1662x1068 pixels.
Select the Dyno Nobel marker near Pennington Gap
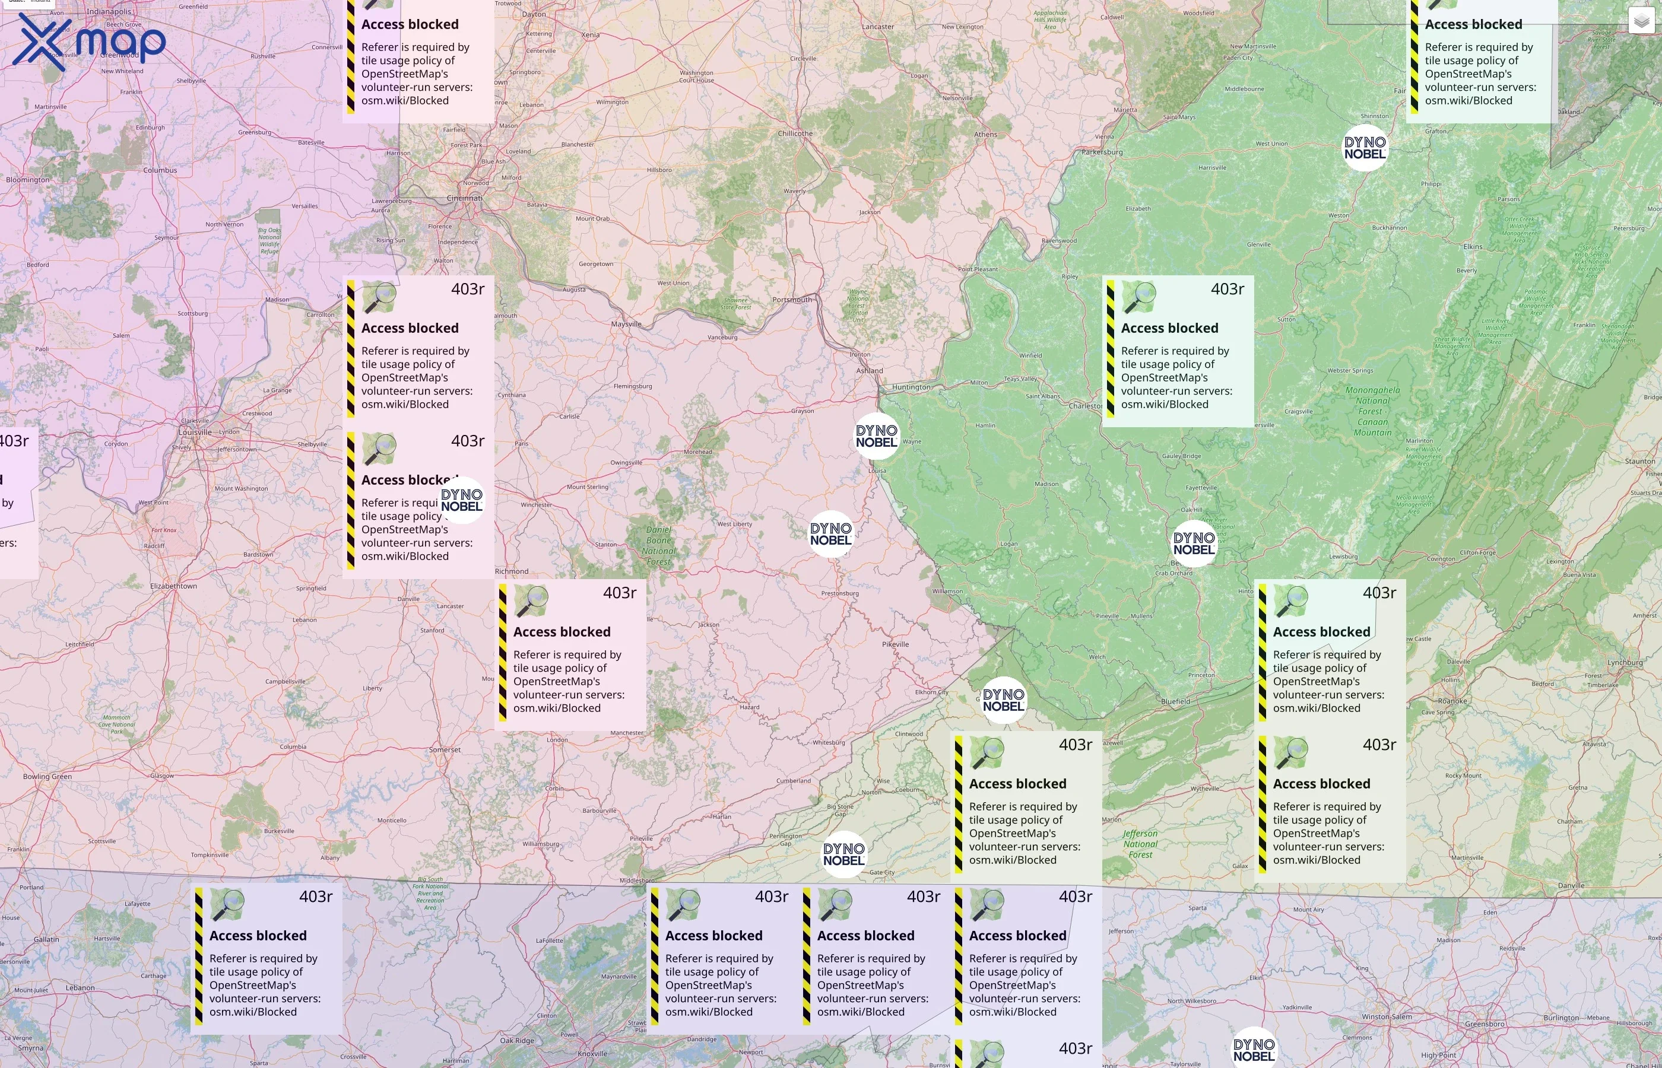(843, 854)
